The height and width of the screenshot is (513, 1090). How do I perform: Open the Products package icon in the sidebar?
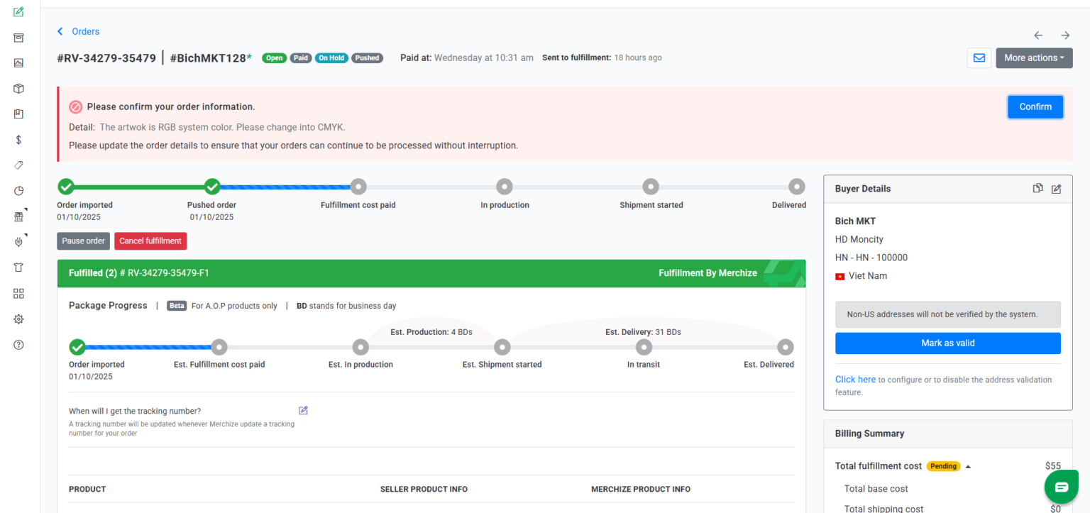(x=18, y=88)
